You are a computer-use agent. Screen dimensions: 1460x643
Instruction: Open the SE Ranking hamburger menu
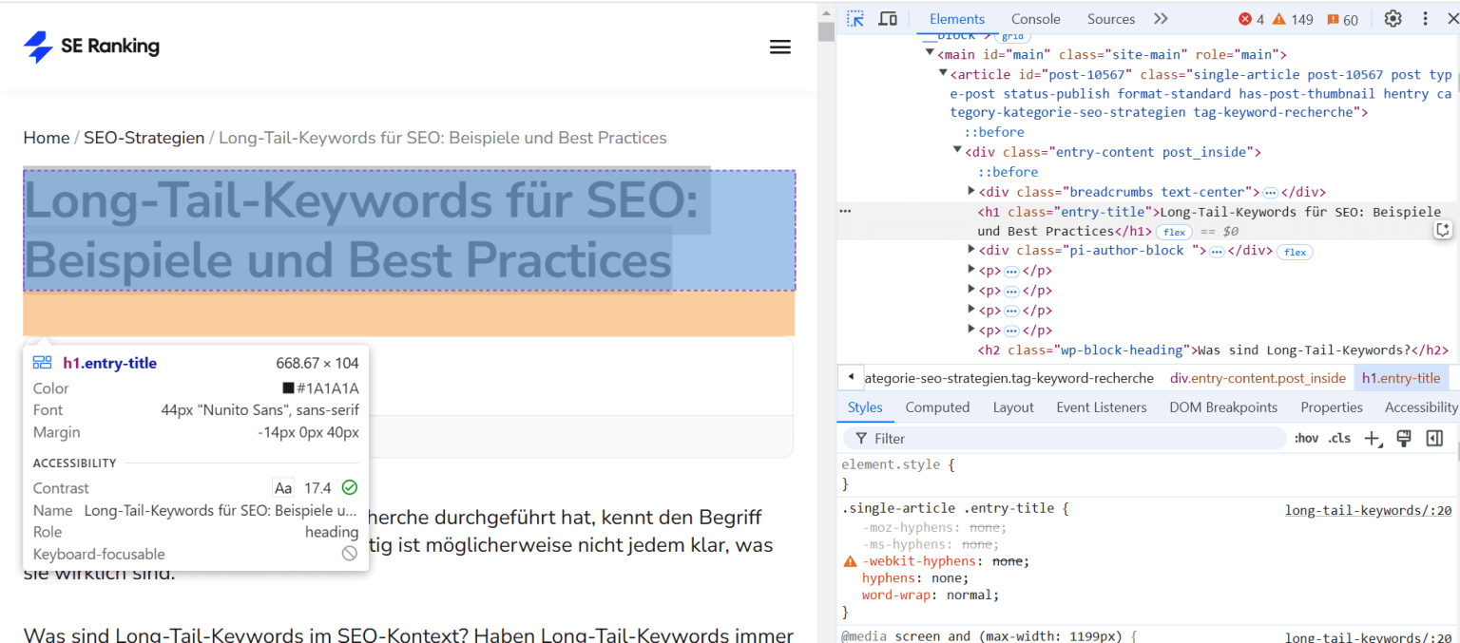coord(780,46)
